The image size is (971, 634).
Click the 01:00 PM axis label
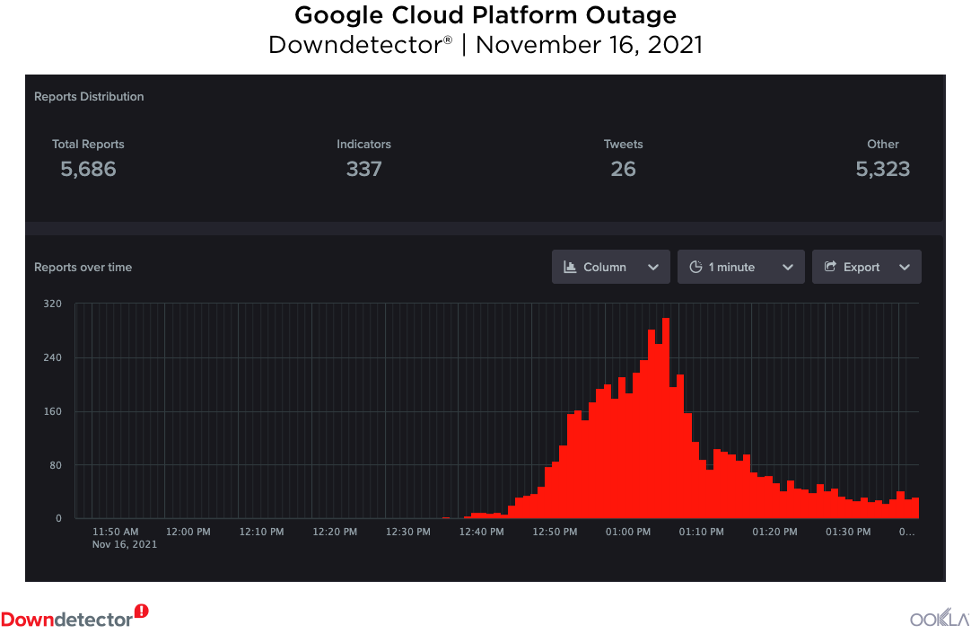tap(628, 532)
